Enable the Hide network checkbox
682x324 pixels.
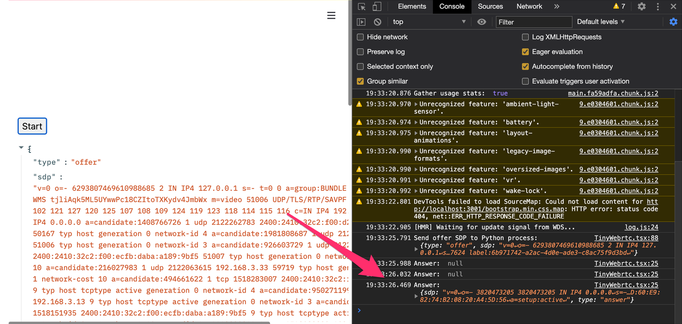pos(360,37)
